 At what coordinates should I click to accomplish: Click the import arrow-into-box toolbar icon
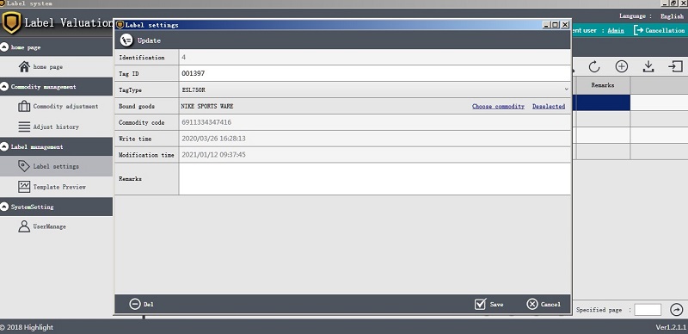coord(675,66)
